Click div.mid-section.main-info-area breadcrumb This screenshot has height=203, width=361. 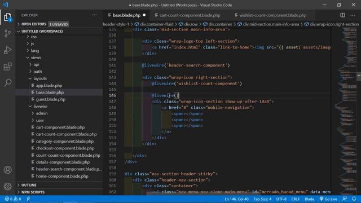pos(268,24)
